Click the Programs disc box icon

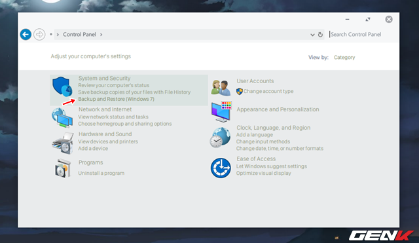pyautogui.click(x=63, y=168)
